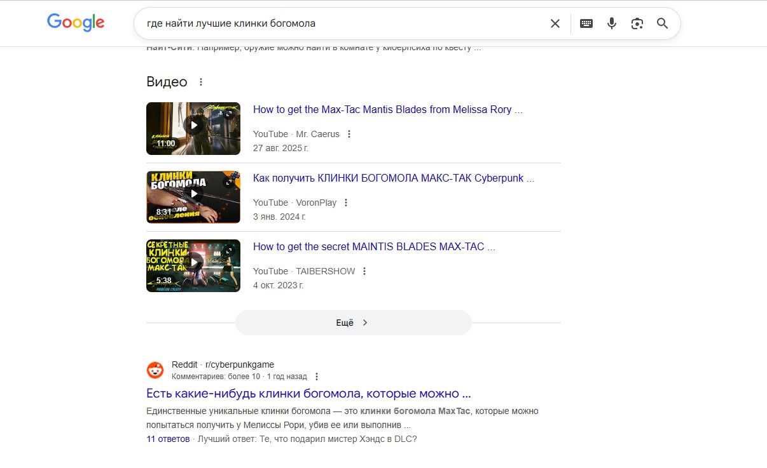Screen dimensions: 767x468
Task: Play the 11:00 Max-Tac Mantis Blades video thumbnail
Action: pos(193,128)
